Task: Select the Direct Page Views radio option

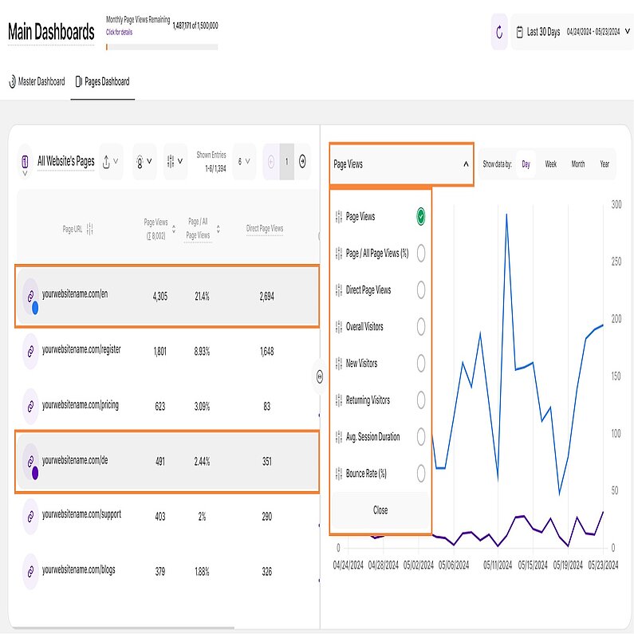Action: pos(420,290)
